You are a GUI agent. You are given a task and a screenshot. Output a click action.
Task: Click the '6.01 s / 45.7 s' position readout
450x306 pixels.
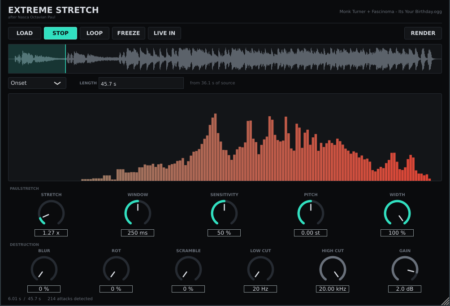24,298
